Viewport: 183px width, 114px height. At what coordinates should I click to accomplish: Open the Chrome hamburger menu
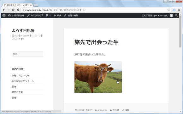coord(179,10)
